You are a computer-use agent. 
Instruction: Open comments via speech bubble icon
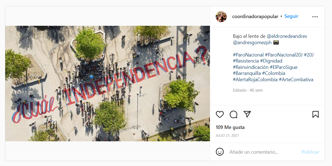[233, 114]
